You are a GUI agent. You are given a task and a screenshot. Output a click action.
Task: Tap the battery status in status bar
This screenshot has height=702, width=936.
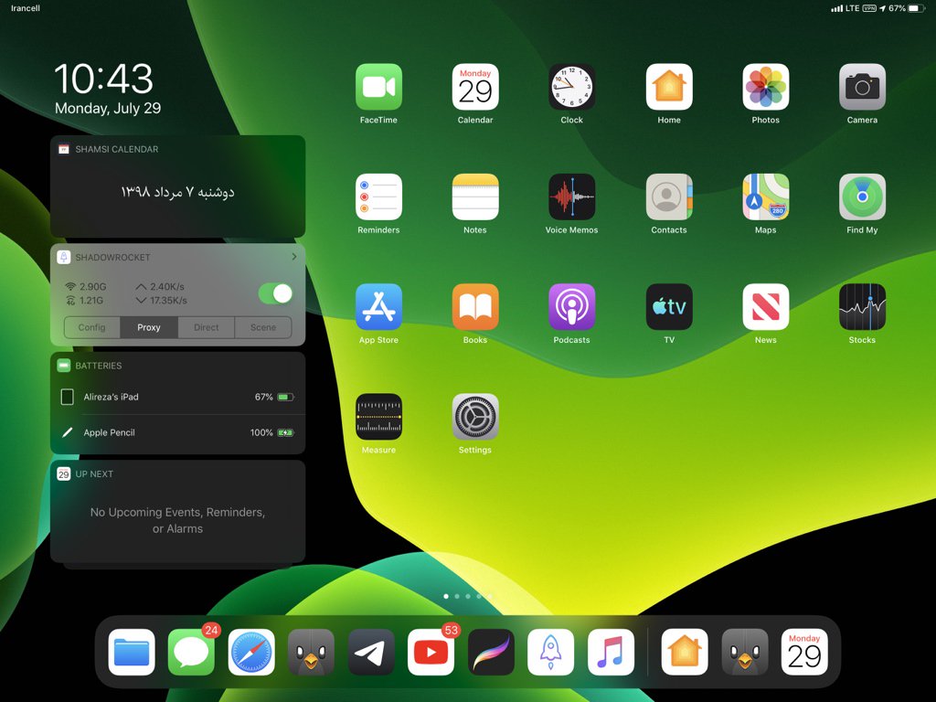(x=910, y=8)
